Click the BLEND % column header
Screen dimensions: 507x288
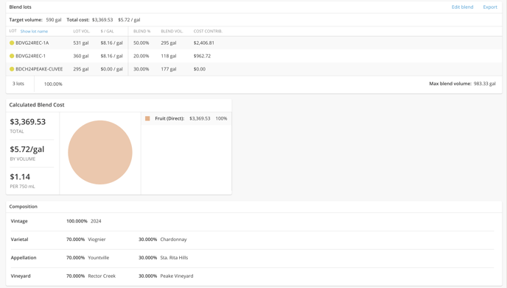(x=142, y=32)
